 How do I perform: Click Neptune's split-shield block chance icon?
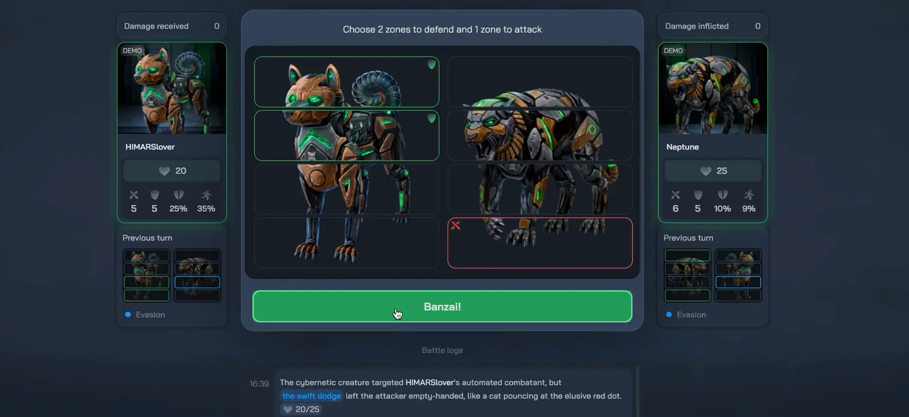(x=722, y=195)
